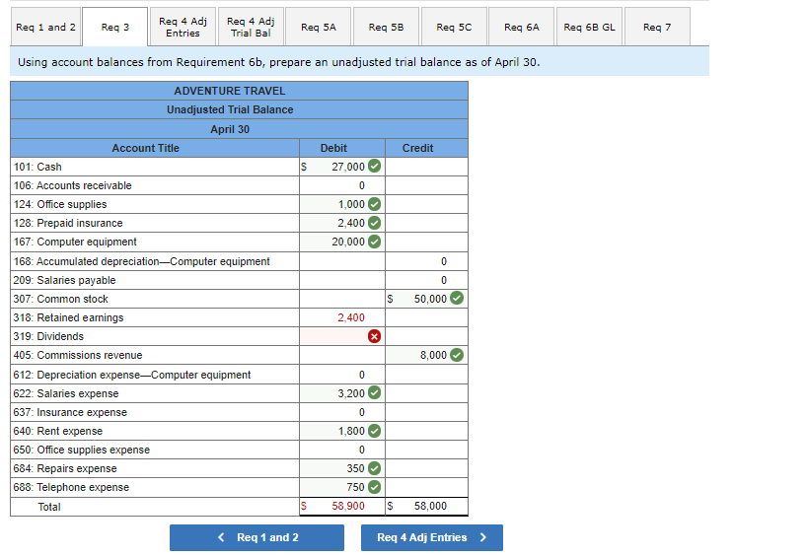Click the total debit value 58,900
The width and height of the screenshot is (807, 556).
pyautogui.click(x=348, y=506)
